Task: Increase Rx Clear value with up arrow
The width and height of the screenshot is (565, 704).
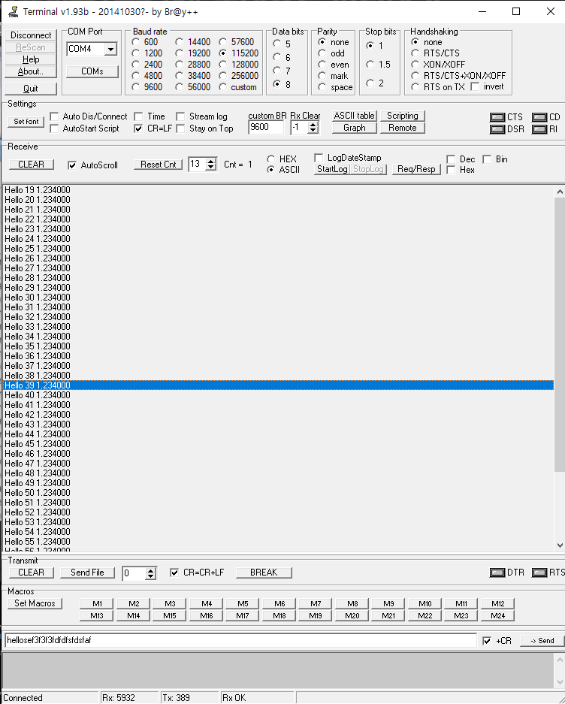Action: tap(313, 125)
